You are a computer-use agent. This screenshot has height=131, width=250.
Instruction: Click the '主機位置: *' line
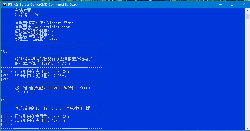point(26,11)
